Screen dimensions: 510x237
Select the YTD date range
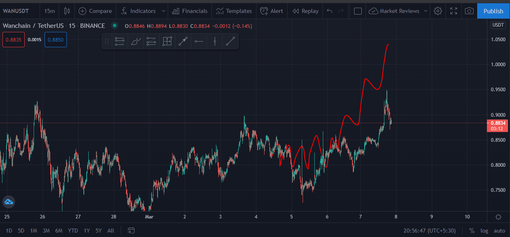73,231
